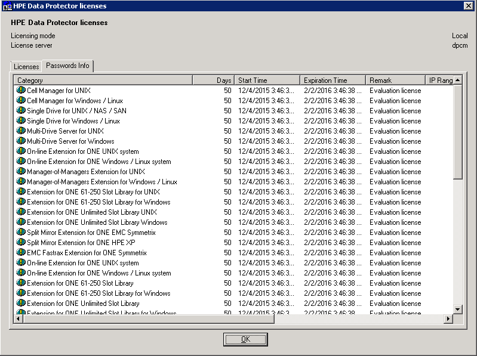Close the HPE Data Protector licenses dialog
The height and width of the screenshot is (356, 477).
469,6
